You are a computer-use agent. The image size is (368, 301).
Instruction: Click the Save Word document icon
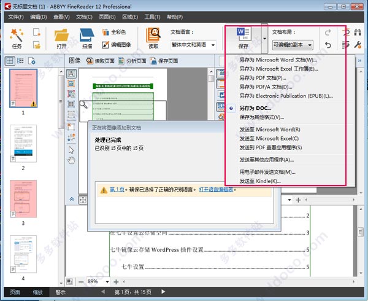click(x=243, y=34)
